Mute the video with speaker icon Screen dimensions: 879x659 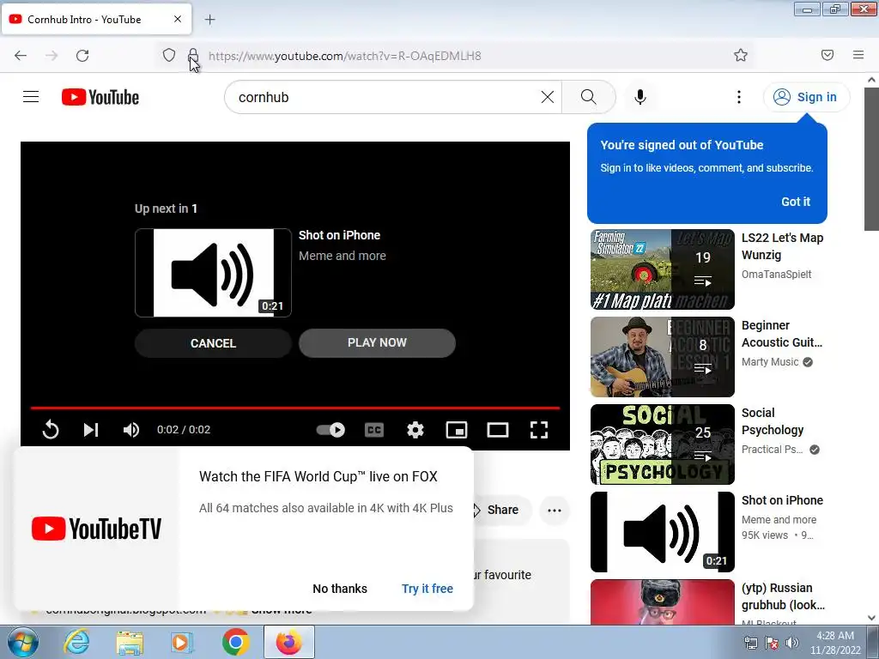click(131, 430)
